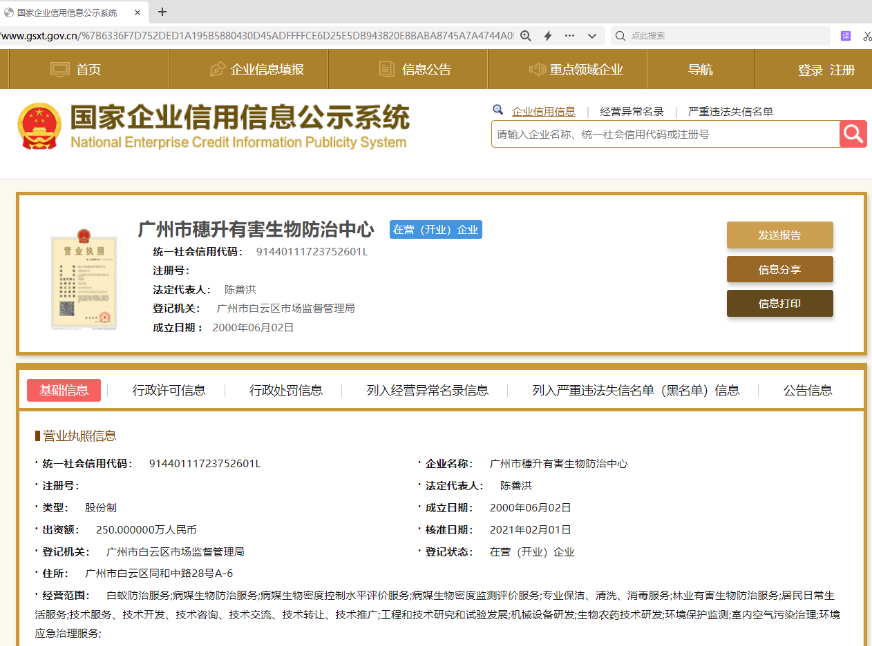
Task: Open the three-dots more menu in address bar
Action: click(x=570, y=36)
